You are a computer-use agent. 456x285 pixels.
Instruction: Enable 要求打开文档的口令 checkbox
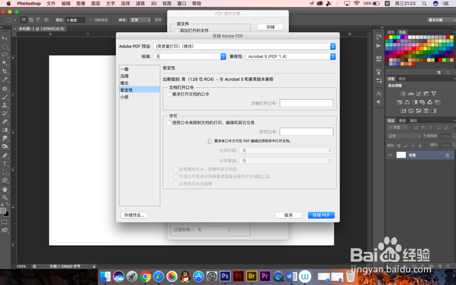[x=169, y=94]
